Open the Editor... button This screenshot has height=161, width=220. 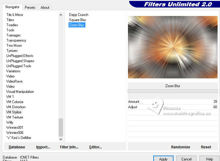coord(95,147)
